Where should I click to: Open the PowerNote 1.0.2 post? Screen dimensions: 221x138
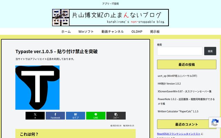pyautogui.click(x=186, y=101)
